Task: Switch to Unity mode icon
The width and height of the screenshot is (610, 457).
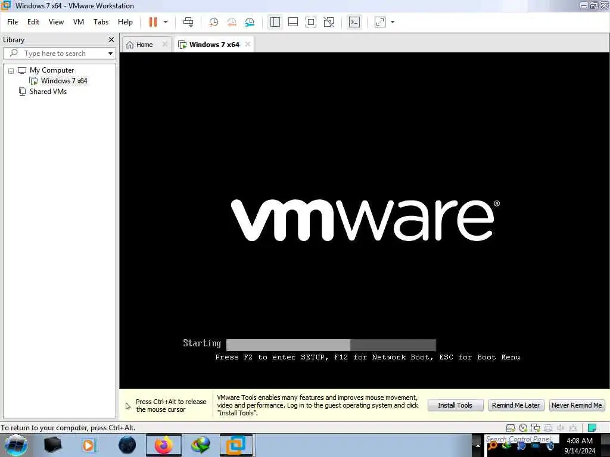Action: point(329,22)
